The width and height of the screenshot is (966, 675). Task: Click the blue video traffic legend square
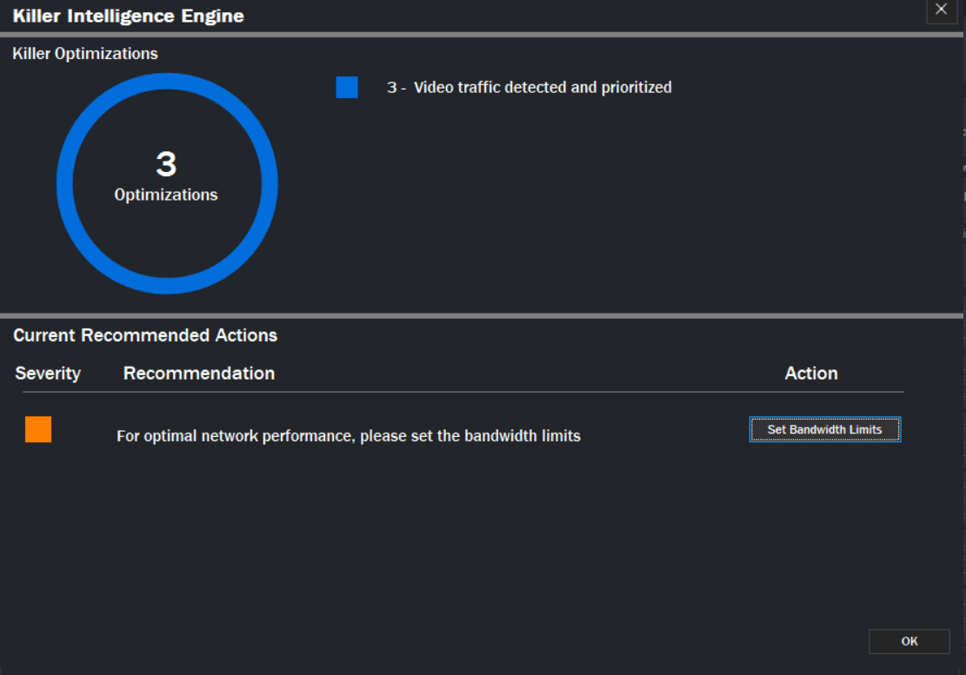pos(347,88)
